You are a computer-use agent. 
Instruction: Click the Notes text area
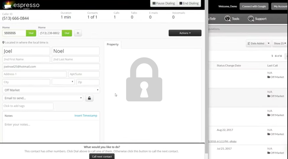point(51,130)
